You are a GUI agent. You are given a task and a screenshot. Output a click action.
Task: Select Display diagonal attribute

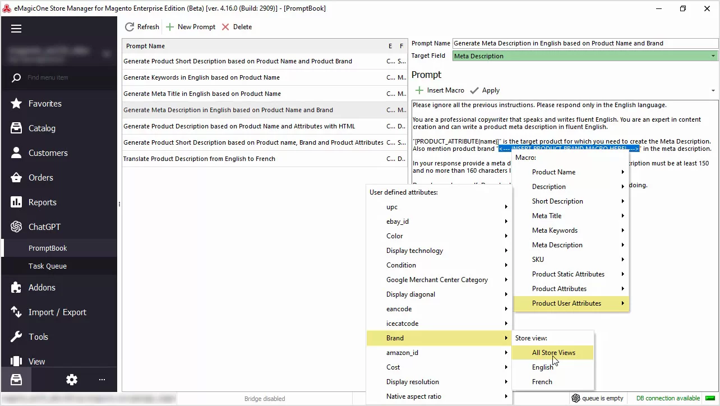pyautogui.click(x=439, y=294)
